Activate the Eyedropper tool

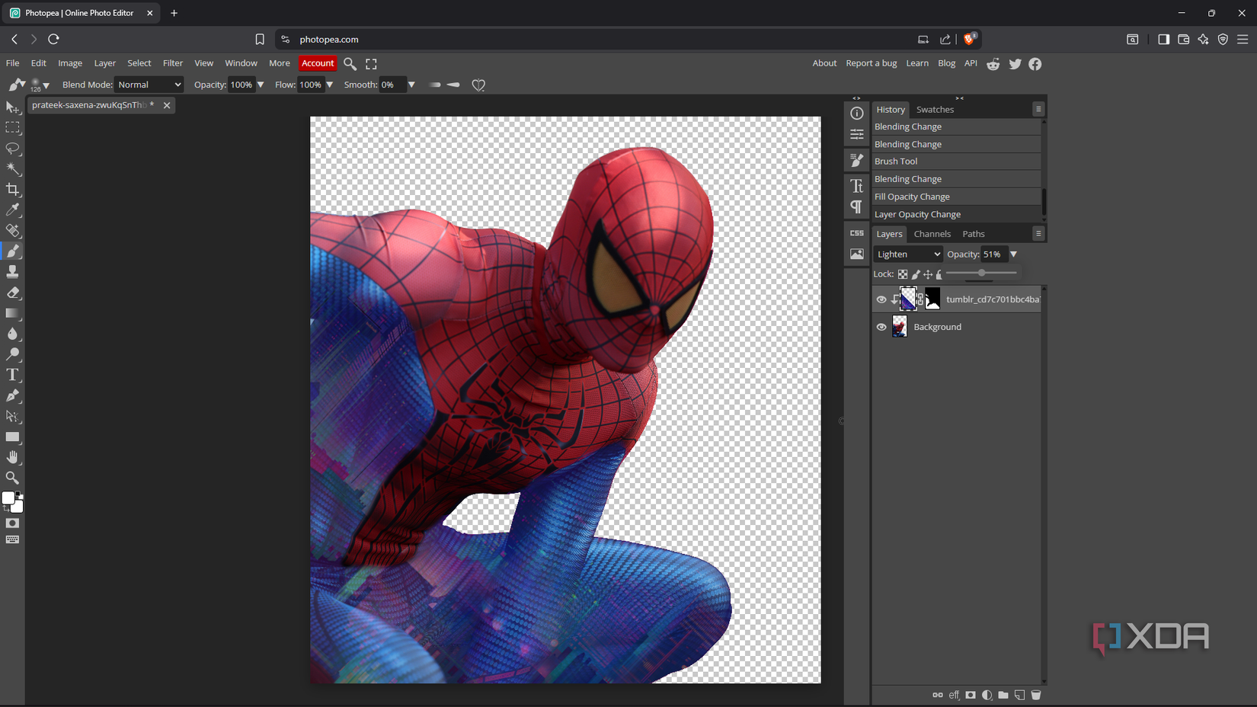pyautogui.click(x=13, y=210)
